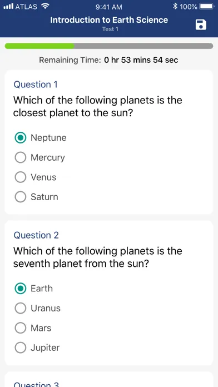Tap the 9:41 AM clock
Screen dimensions: 218x387
click(x=108, y=7)
